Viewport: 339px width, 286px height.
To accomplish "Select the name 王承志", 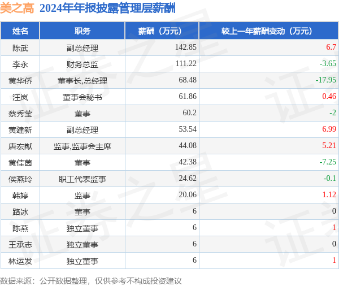I will (x=20, y=245).
